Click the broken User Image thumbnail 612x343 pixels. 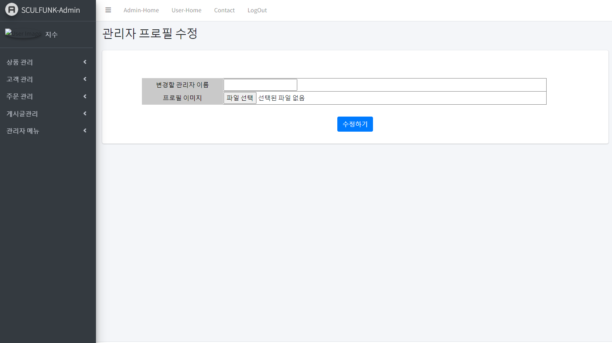[23, 34]
